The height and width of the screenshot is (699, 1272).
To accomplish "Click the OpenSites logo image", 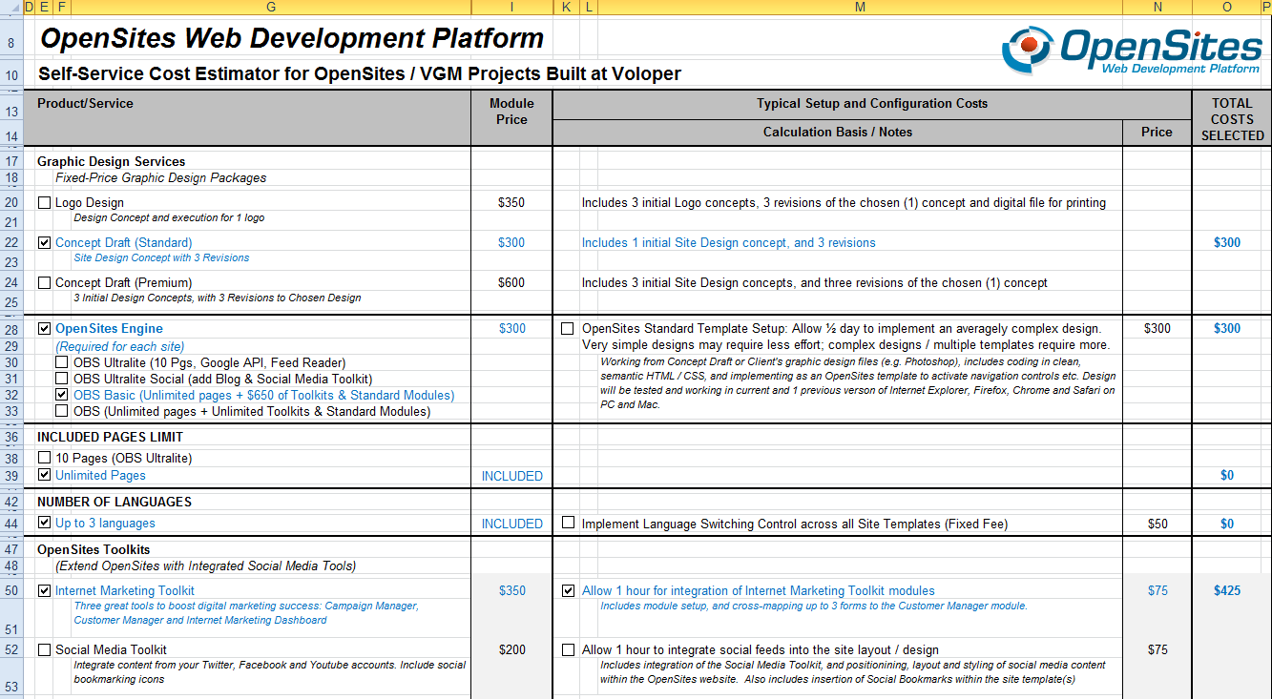I will pyautogui.click(x=1133, y=50).
